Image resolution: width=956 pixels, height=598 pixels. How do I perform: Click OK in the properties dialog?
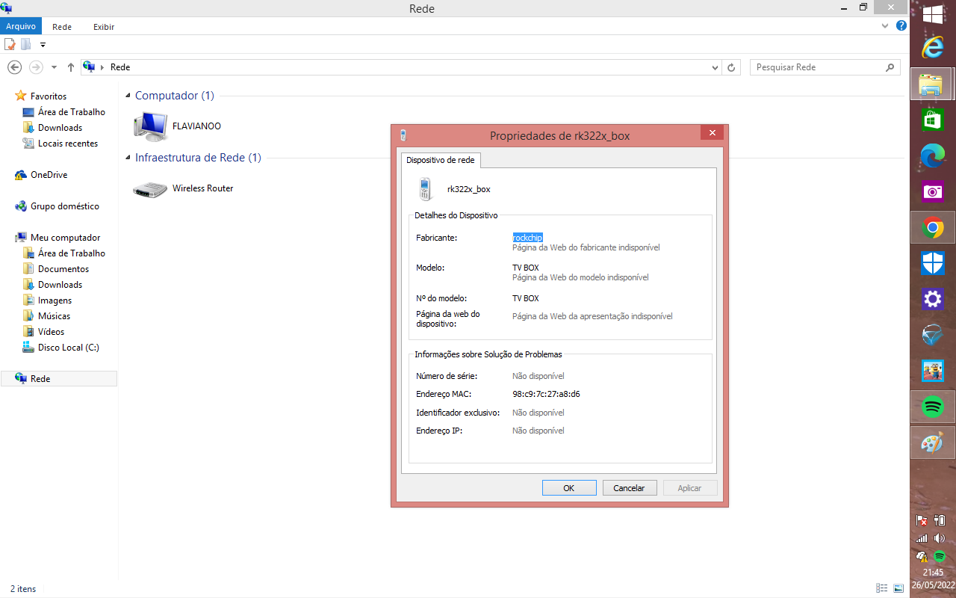(x=568, y=487)
